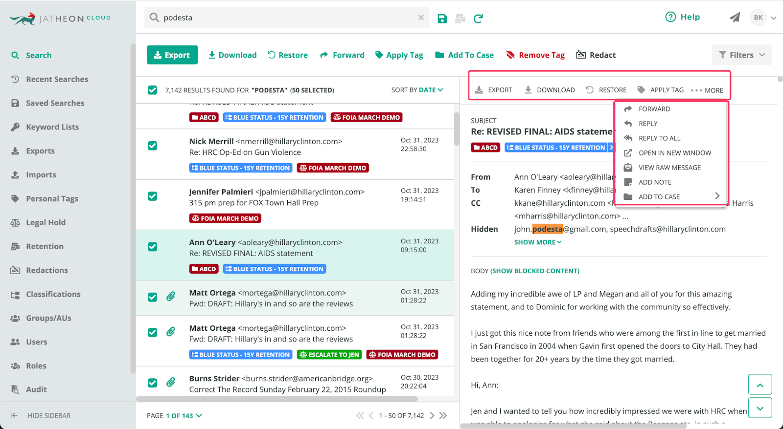The height and width of the screenshot is (429, 783).
Task: Click the Redact toolbar button
Action: pos(596,55)
